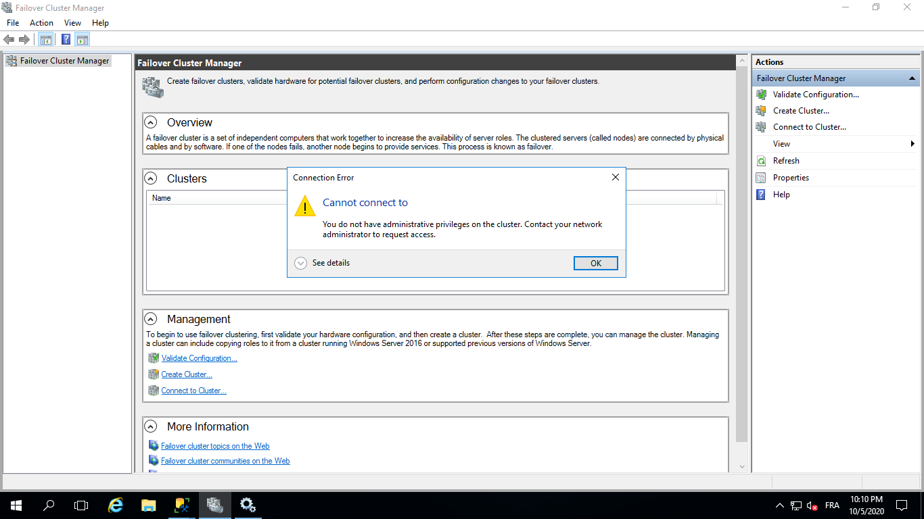Open Task View from the taskbar
Screen dimensions: 924x519
[x=81, y=505]
